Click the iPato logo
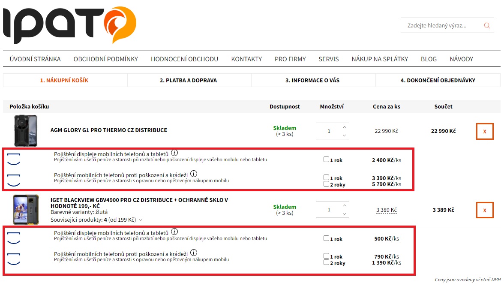The width and height of the screenshot is (504, 286). pyautogui.click(x=70, y=25)
